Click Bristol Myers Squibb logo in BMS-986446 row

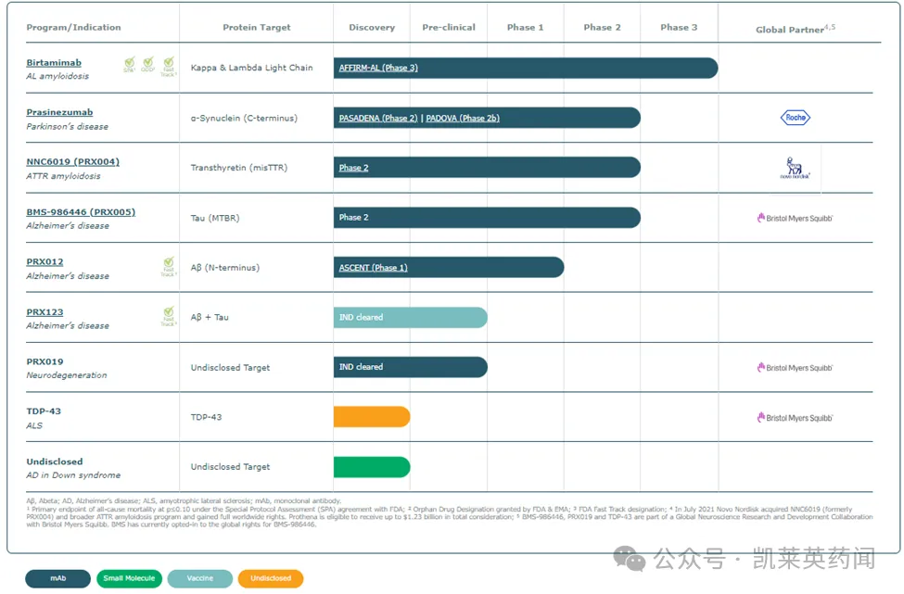(795, 219)
